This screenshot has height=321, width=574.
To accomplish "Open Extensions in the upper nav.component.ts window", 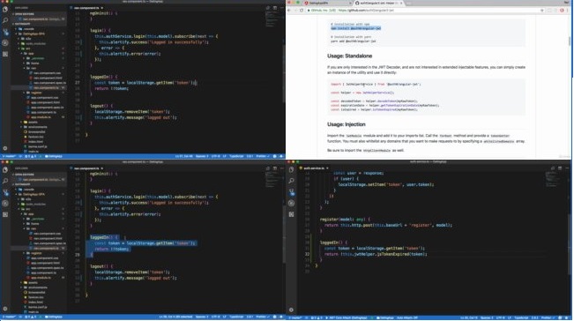I will (5, 54).
